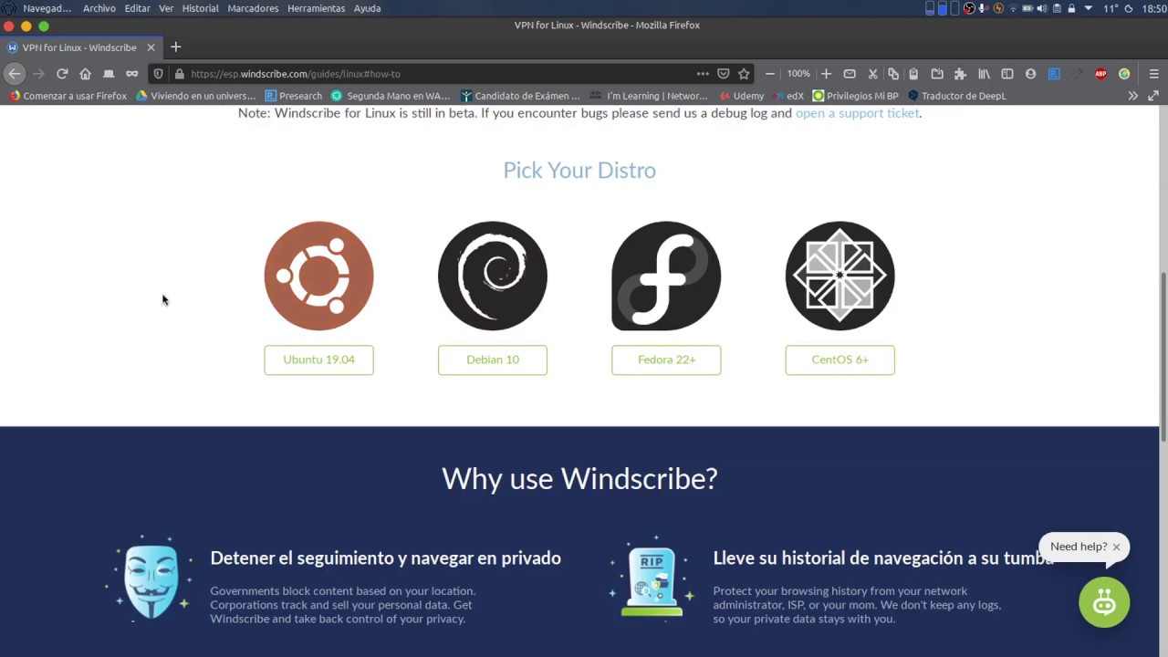Open system volume speaker icon

point(1041,8)
